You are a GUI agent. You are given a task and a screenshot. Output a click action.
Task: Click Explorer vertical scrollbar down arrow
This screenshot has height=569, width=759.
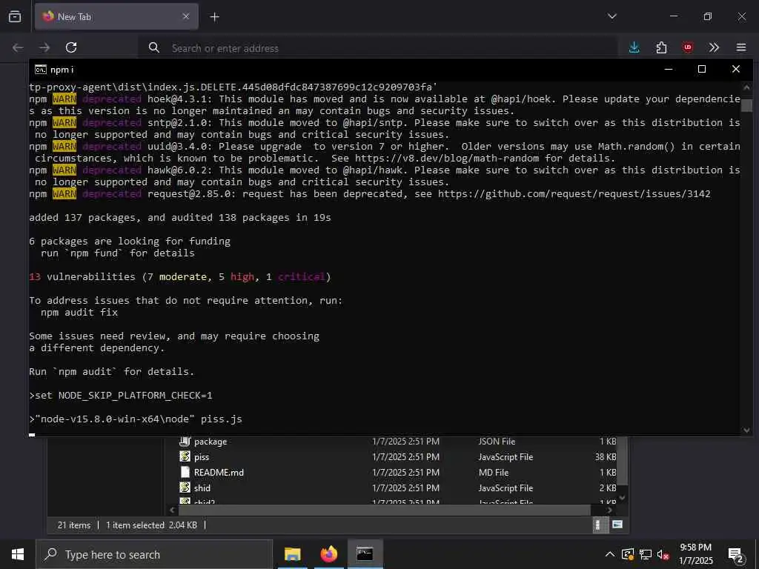pyautogui.click(x=623, y=497)
